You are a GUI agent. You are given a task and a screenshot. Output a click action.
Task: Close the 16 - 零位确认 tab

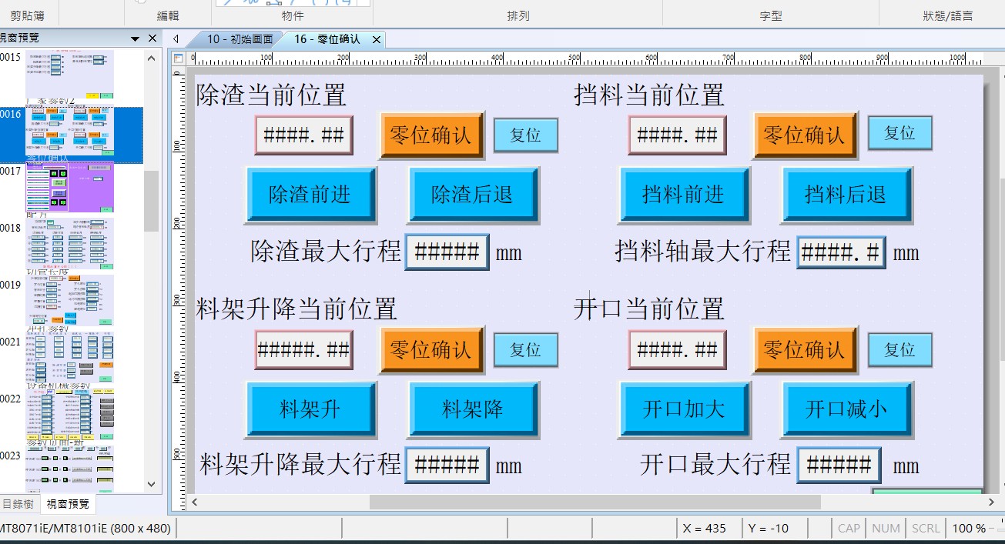click(377, 39)
